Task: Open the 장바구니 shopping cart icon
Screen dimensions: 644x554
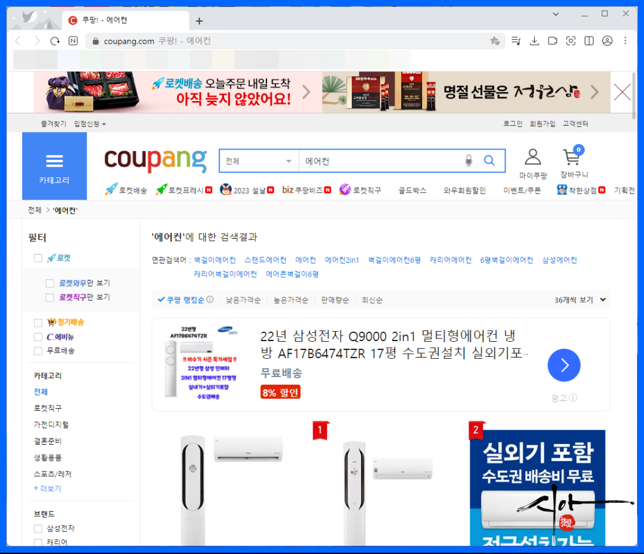Action: (574, 162)
